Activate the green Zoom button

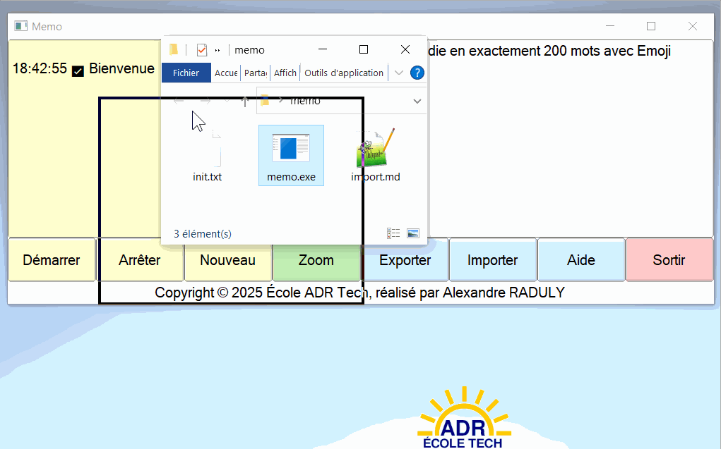coord(316,259)
